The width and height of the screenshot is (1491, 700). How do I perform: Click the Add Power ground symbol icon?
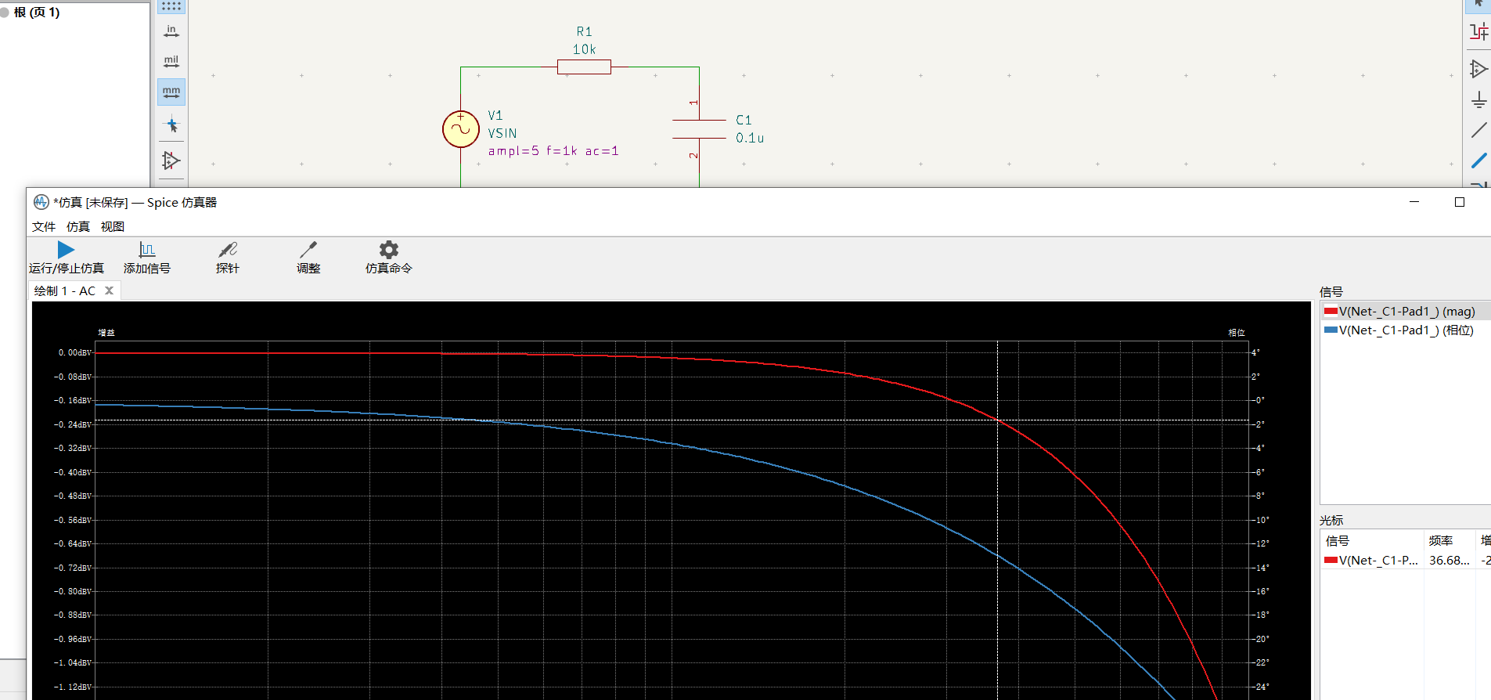1478,99
